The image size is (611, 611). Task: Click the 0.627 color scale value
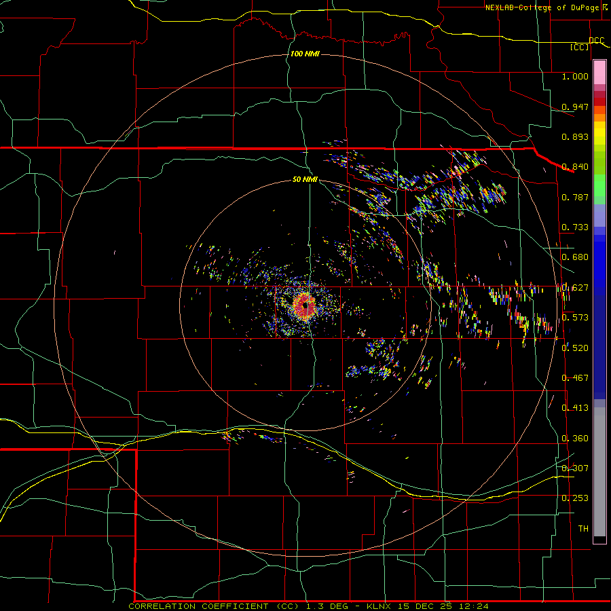point(575,288)
